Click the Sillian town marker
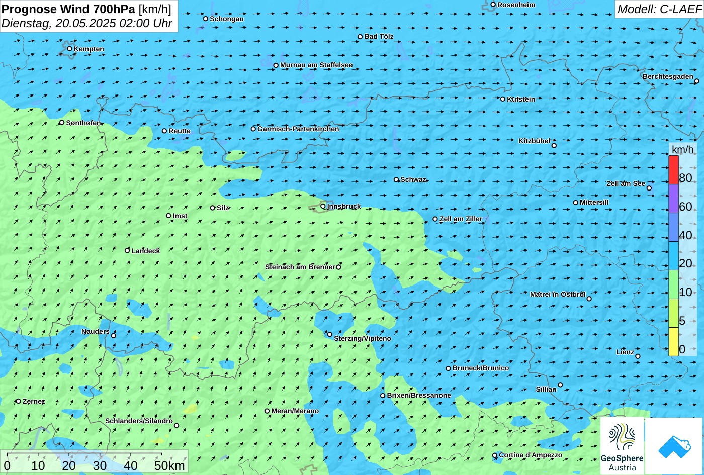The width and height of the screenshot is (704, 475). coord(560,385)
